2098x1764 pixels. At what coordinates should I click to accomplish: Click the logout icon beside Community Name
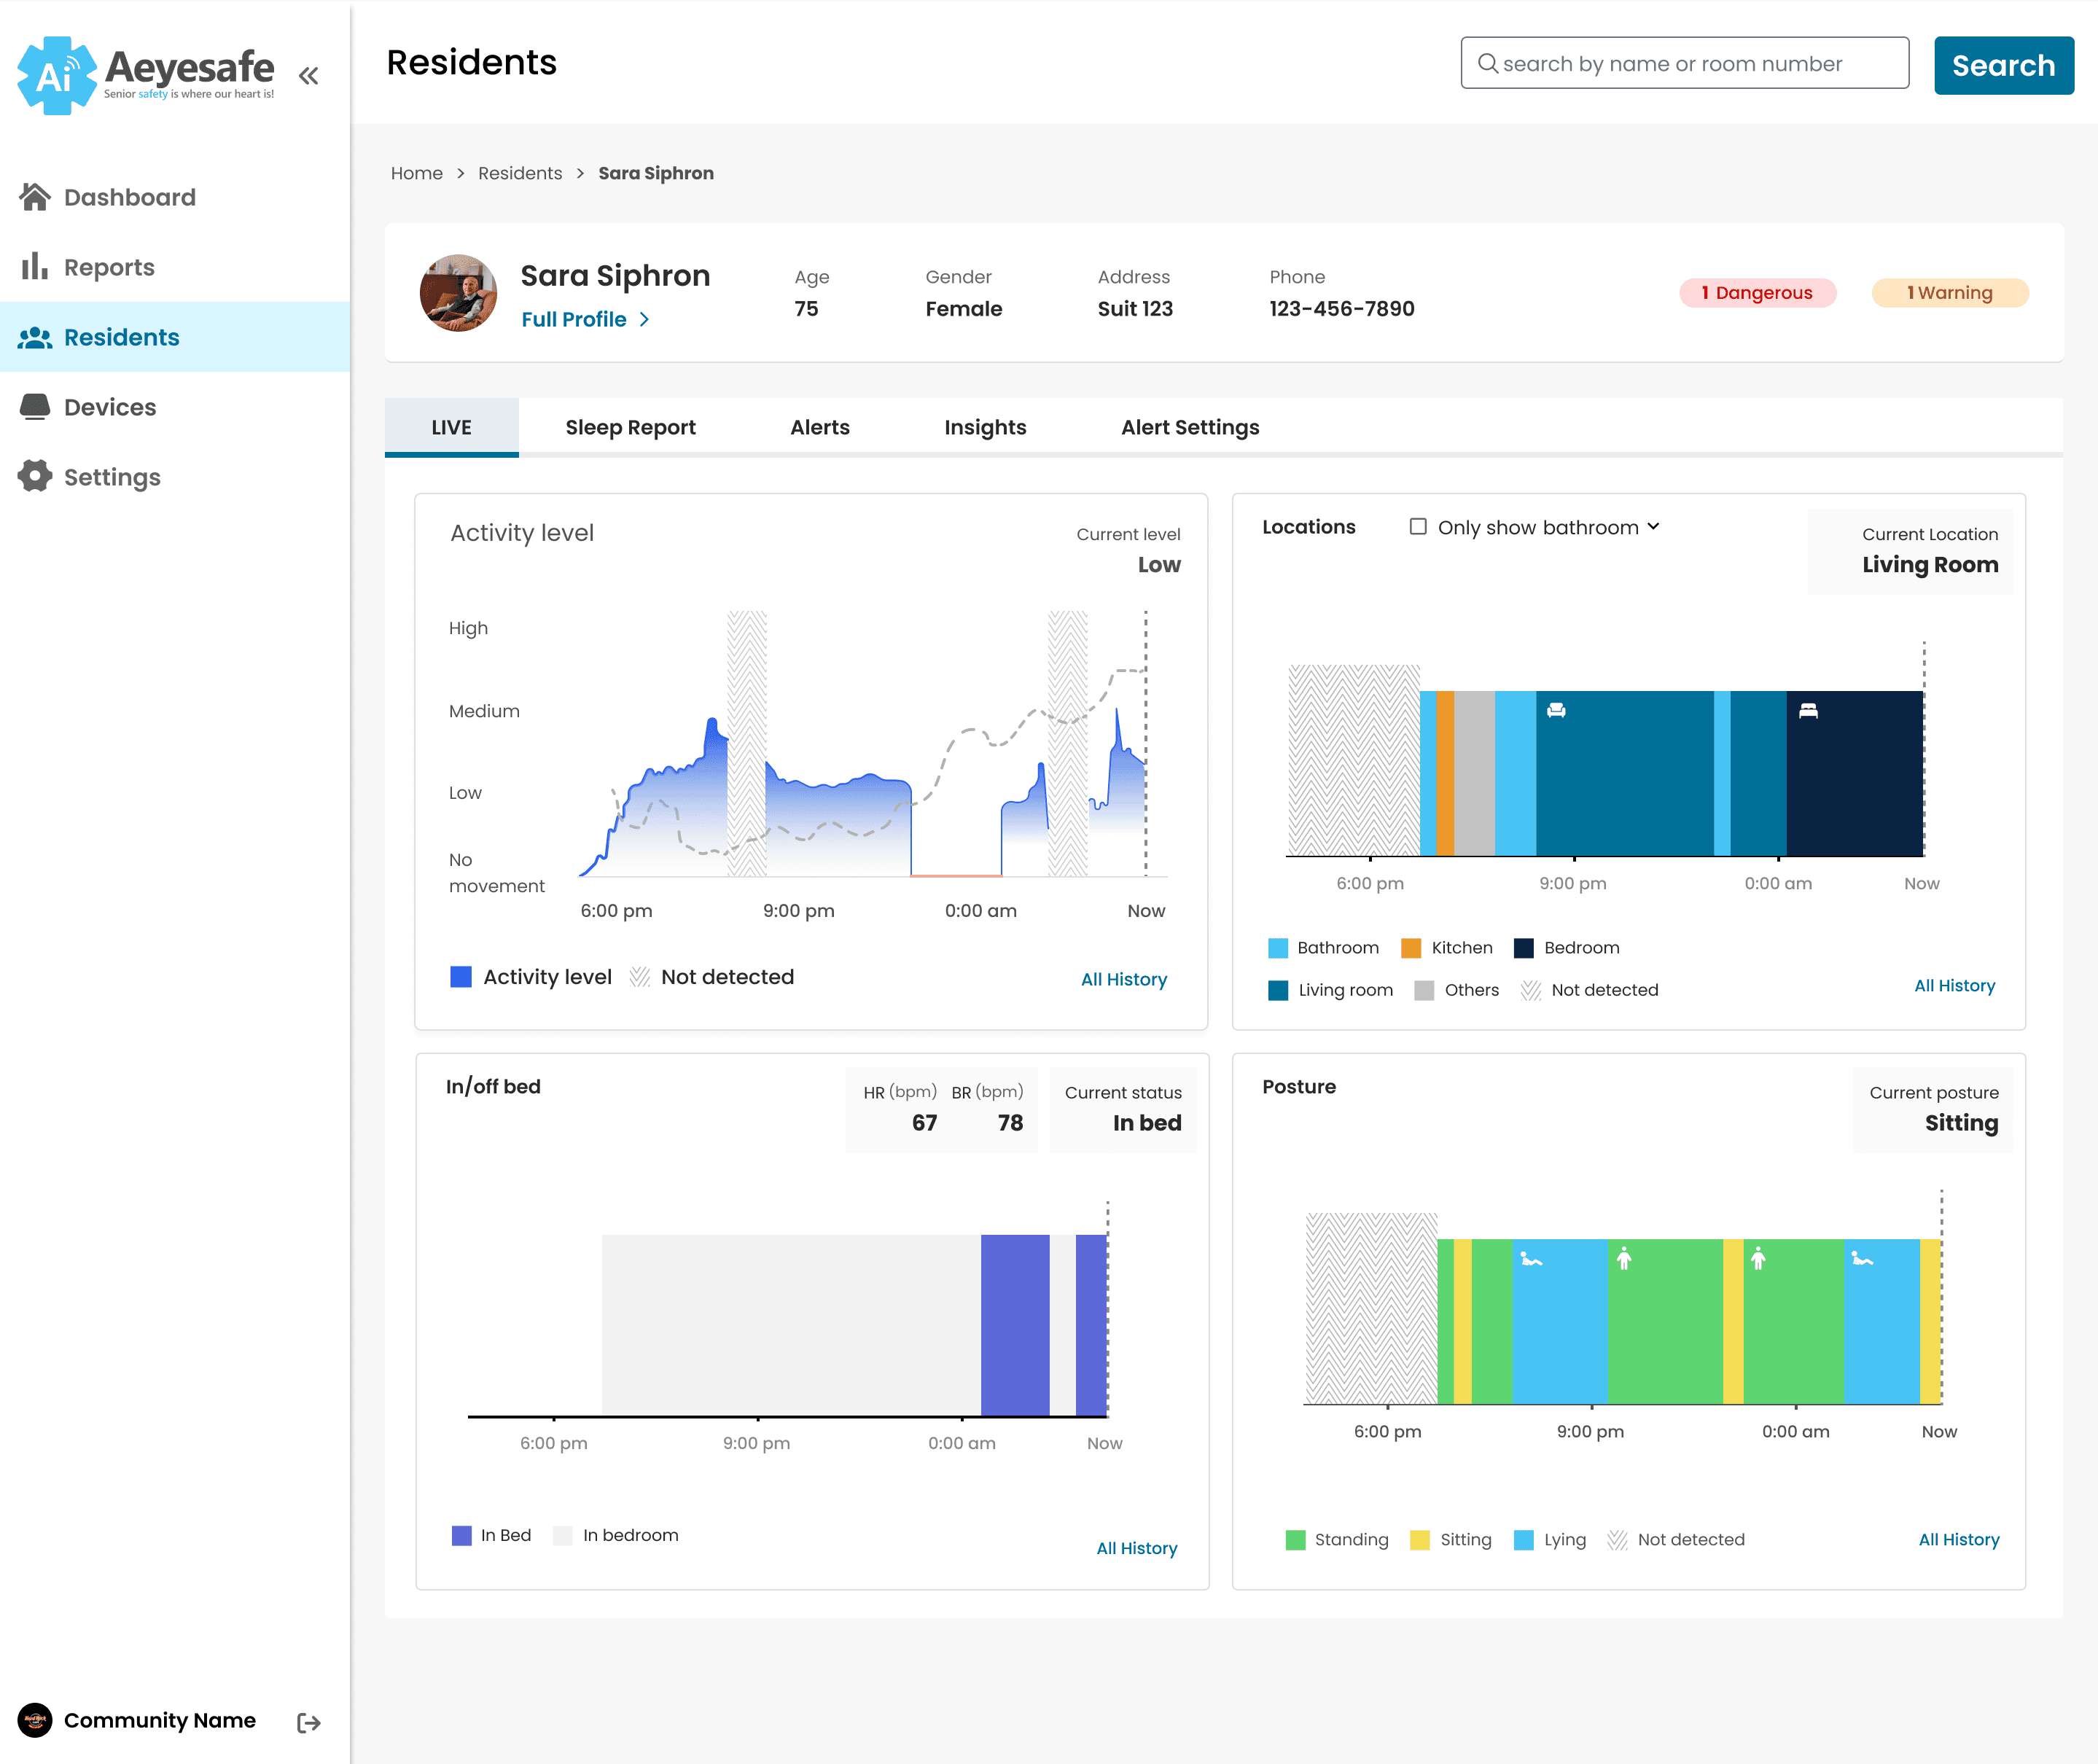(309, 1722)
